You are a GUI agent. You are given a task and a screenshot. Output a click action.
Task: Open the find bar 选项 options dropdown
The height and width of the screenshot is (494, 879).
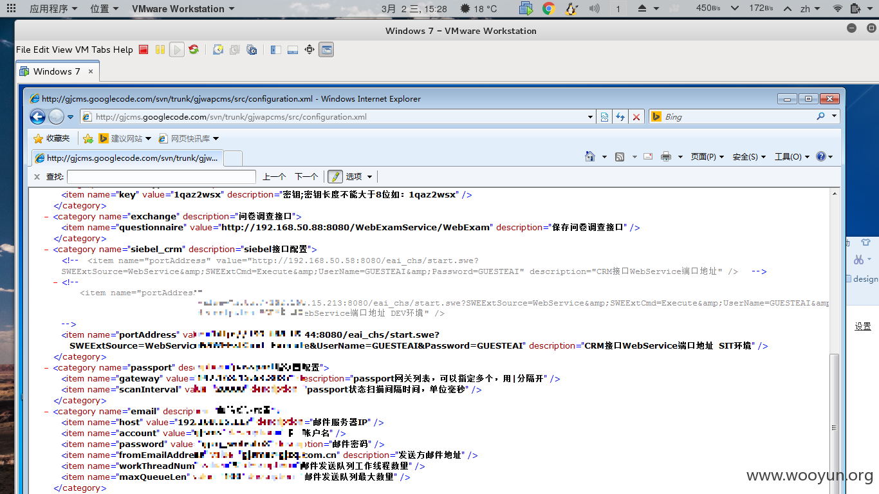click(358, 177)
